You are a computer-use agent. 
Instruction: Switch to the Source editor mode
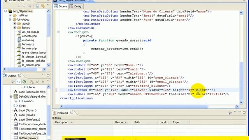pos(61,6)
